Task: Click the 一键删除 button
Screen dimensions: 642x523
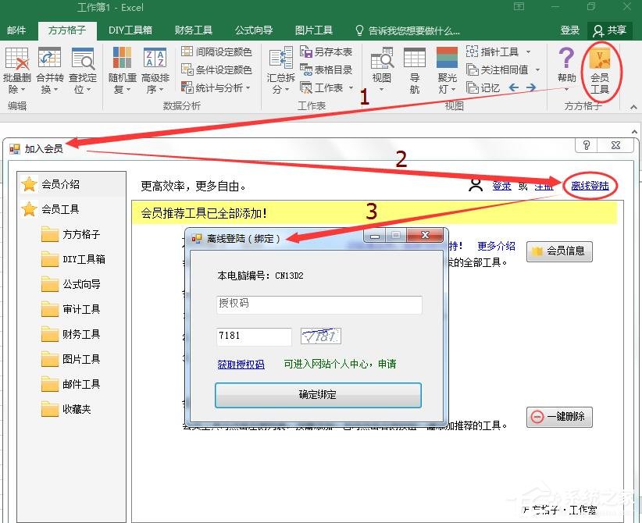Action: pos(559,417)
